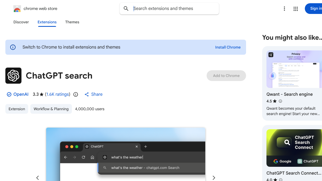Open the Google apps grid
This screenshot has width=322, height=181.
point(296,9)
